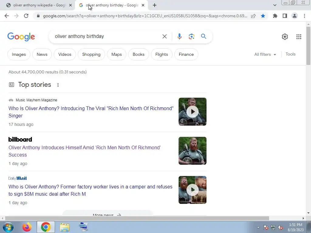This screenshot has width=311, height=233.
Task: Open Billboard Oliver Anthony Introduces Himself article
Action: [85, 151]
